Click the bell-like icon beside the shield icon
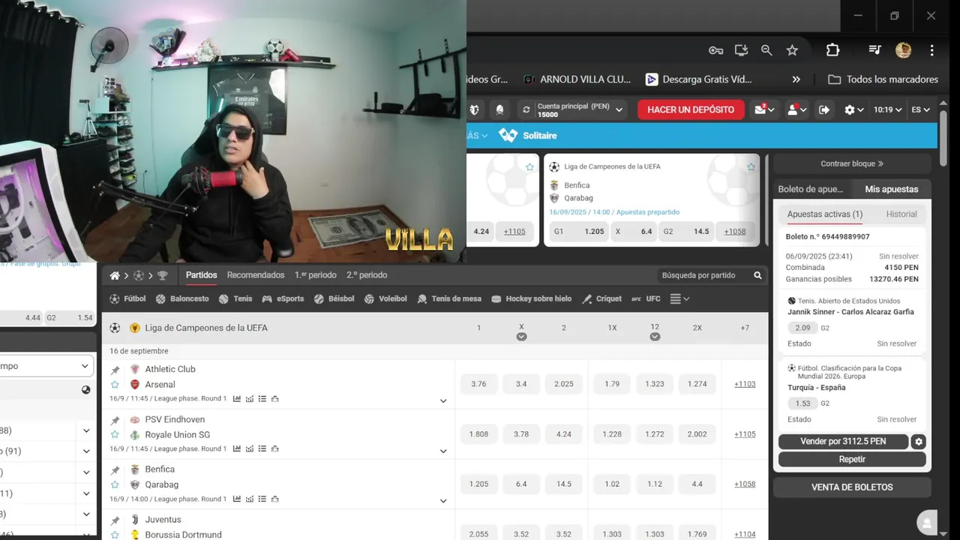The width and height of the screenshot is (960, 540). 499,109
